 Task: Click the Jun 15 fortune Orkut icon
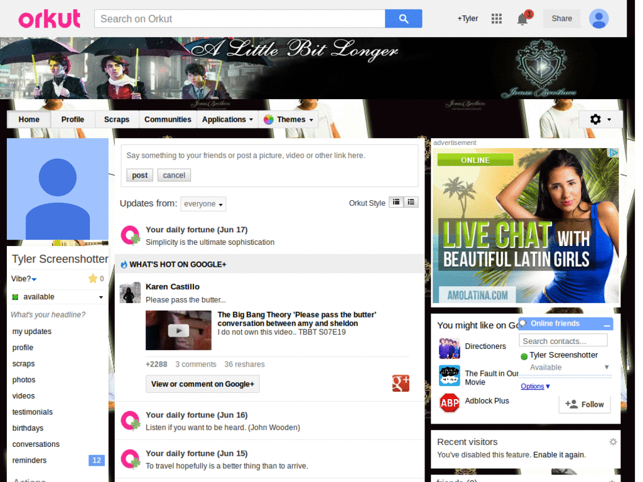click(131, 459)
